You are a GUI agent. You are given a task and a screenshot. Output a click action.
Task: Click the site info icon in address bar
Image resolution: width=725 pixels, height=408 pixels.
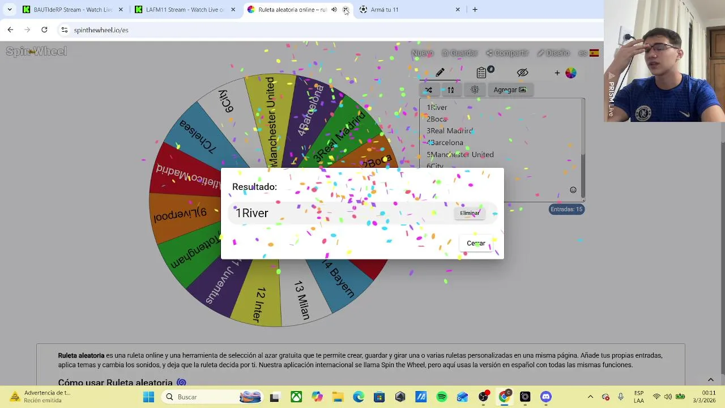point(65,29)
